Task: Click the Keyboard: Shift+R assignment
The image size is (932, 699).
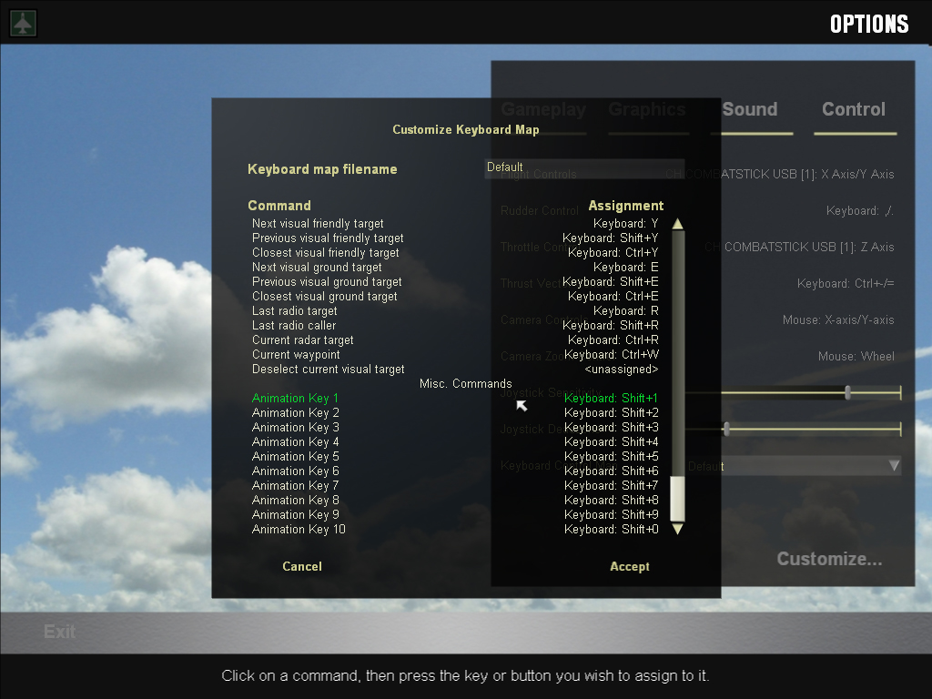Action: pos(611,326)
